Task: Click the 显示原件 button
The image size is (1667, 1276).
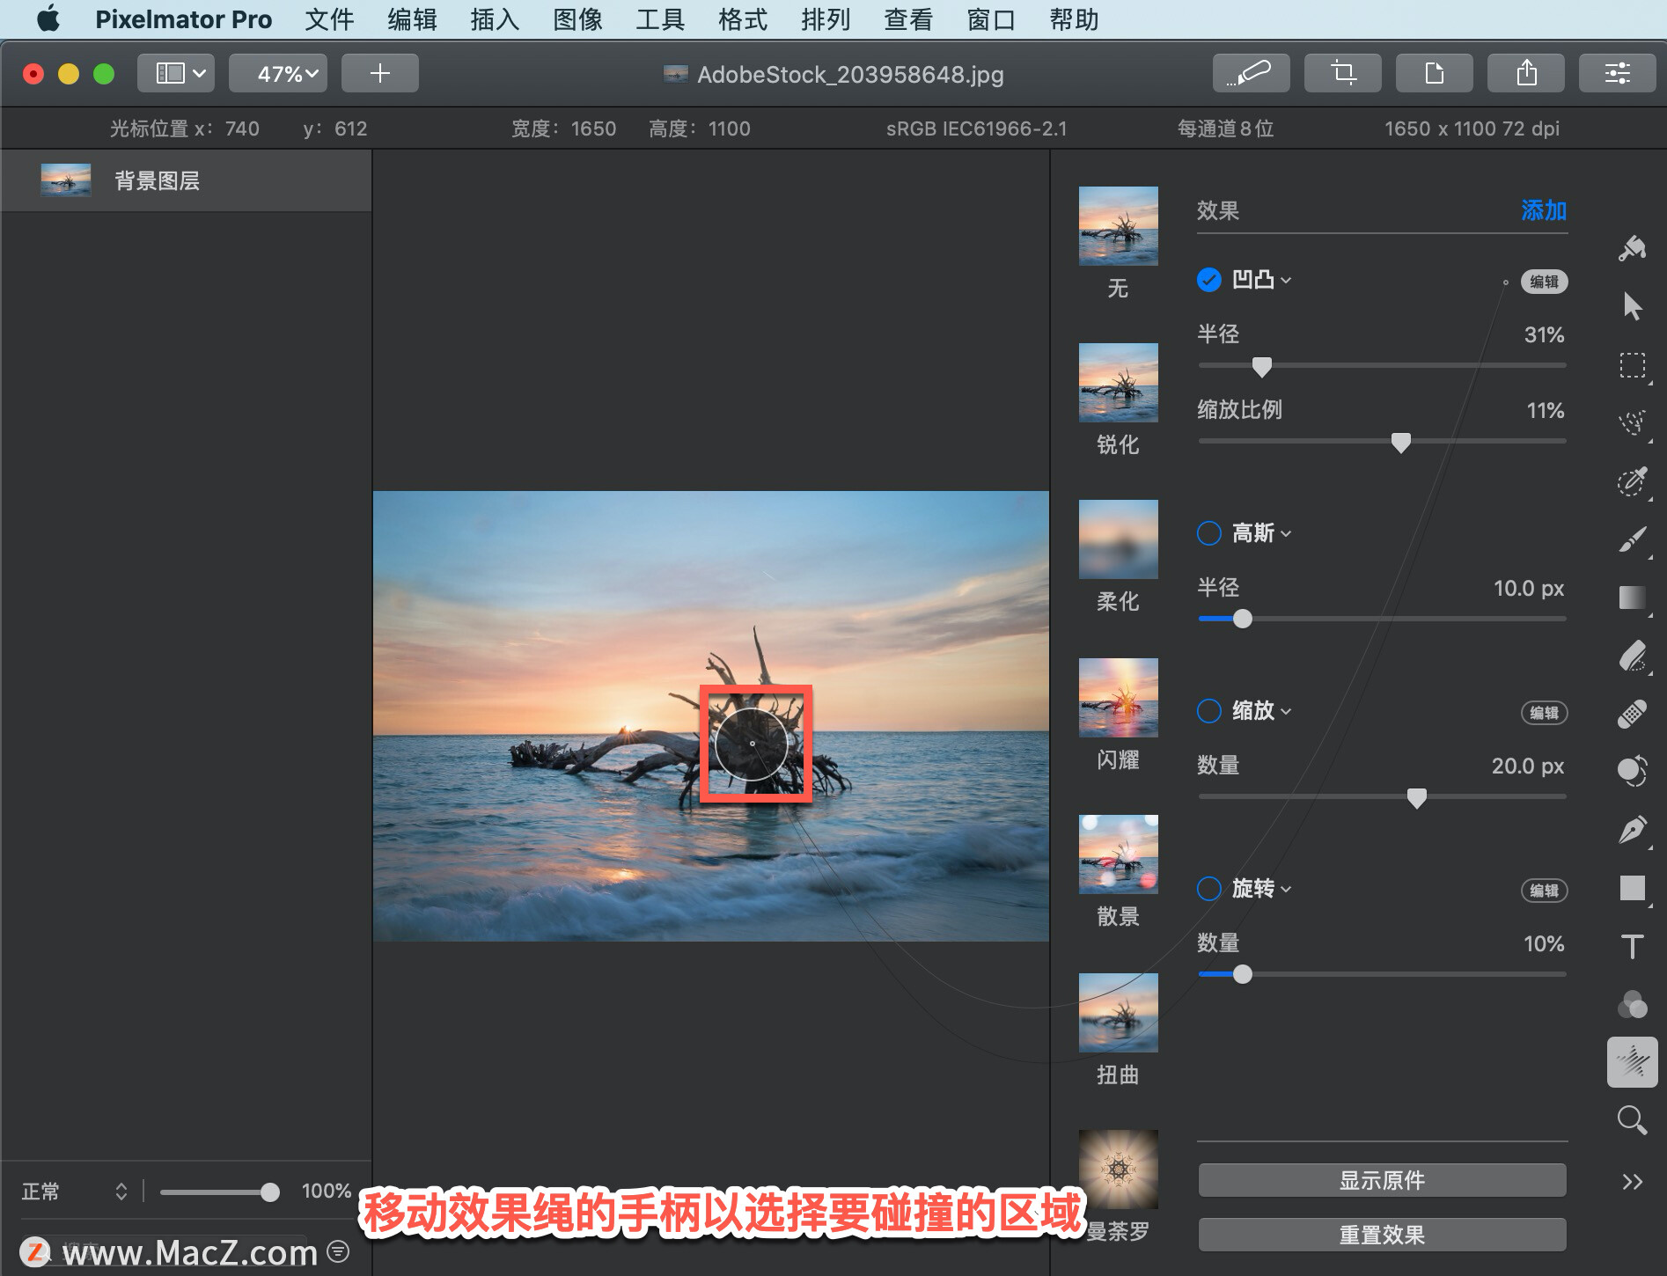Action: pos(1382,1180)
